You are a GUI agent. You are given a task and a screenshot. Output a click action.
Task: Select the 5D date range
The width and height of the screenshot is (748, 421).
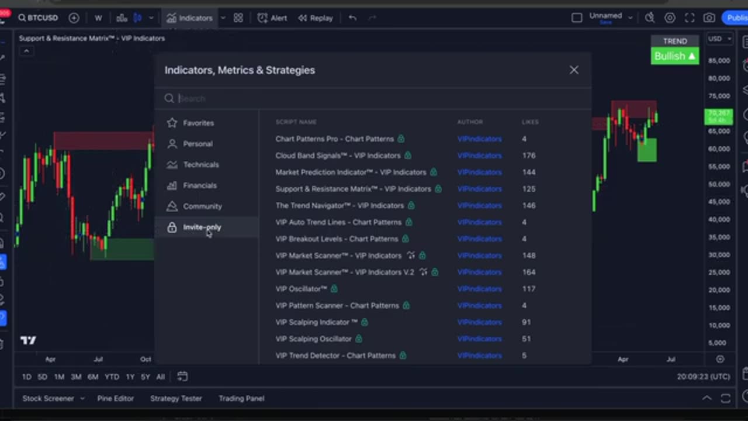click(x=42, y=377)
